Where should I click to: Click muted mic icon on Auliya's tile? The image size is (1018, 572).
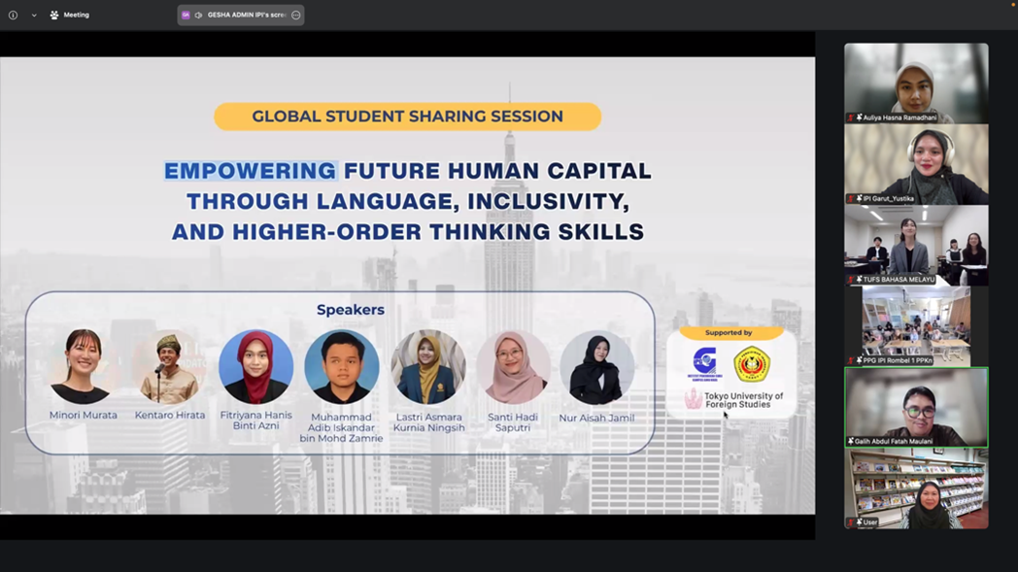coord(851,118)
